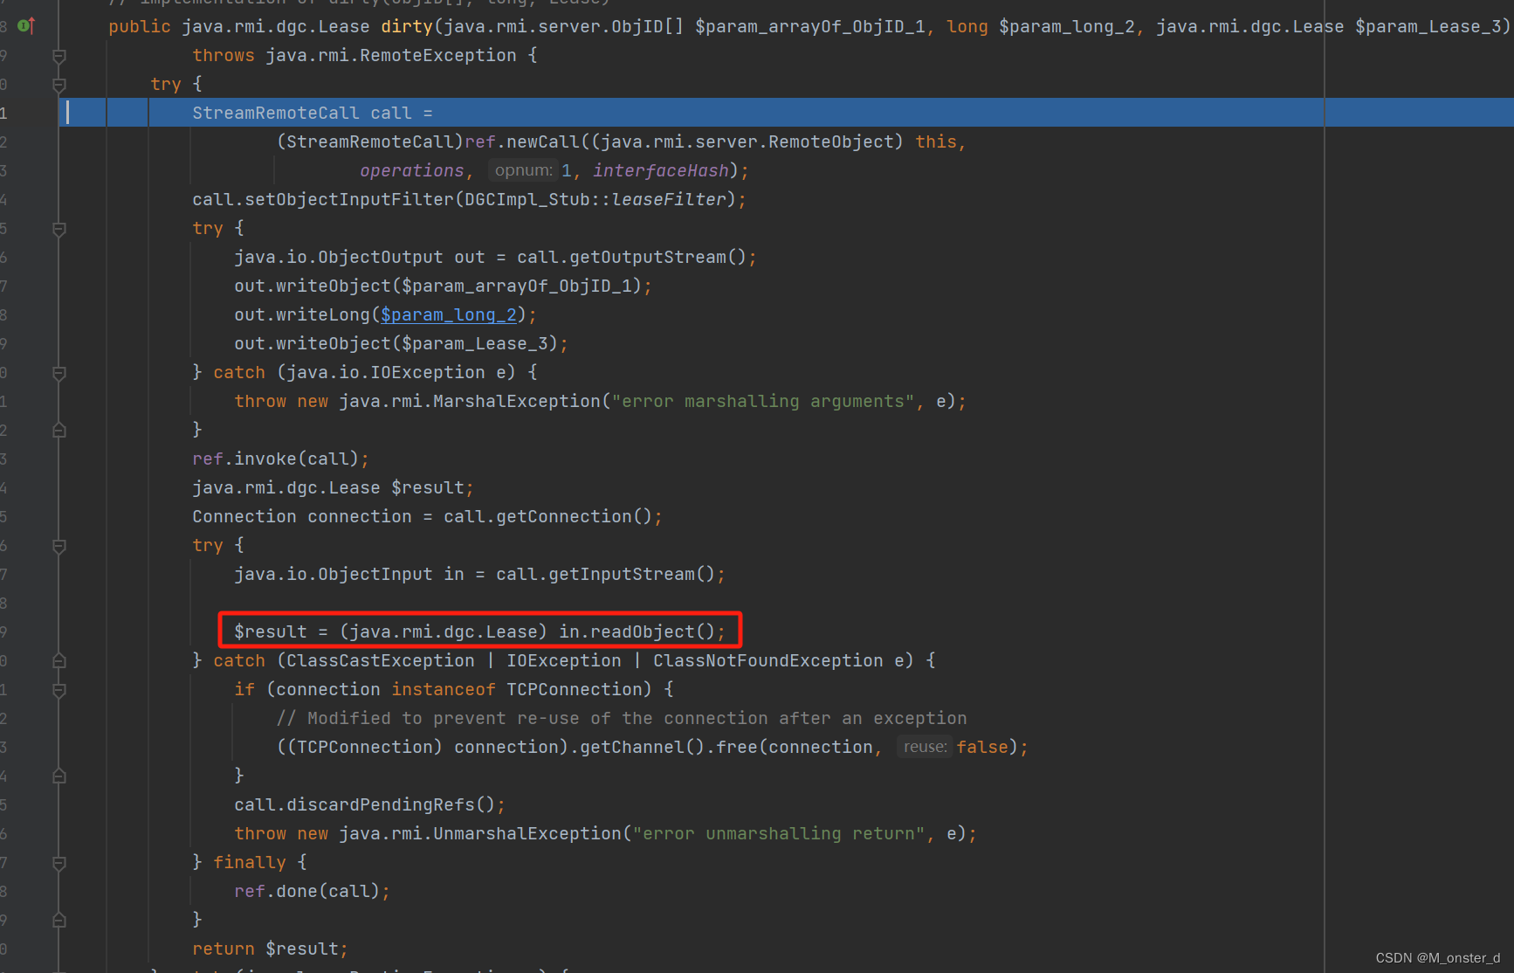Click getChannel() in the TCPConnection line
Image resolution: width=1514 pixels, height=973 pixels.
[x=643, y=747]
